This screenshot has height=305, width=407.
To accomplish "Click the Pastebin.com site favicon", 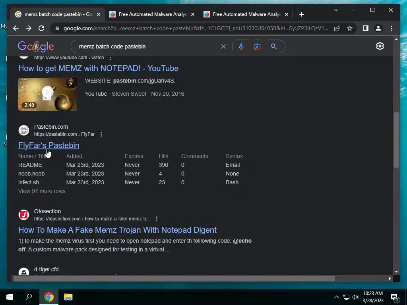I will coord(23,130).
